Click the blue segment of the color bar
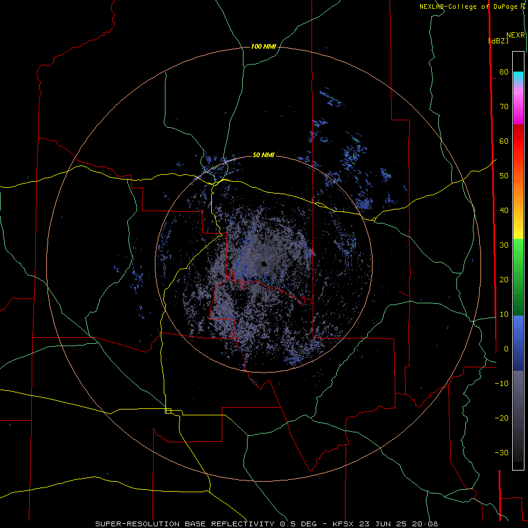 (518, 343)
